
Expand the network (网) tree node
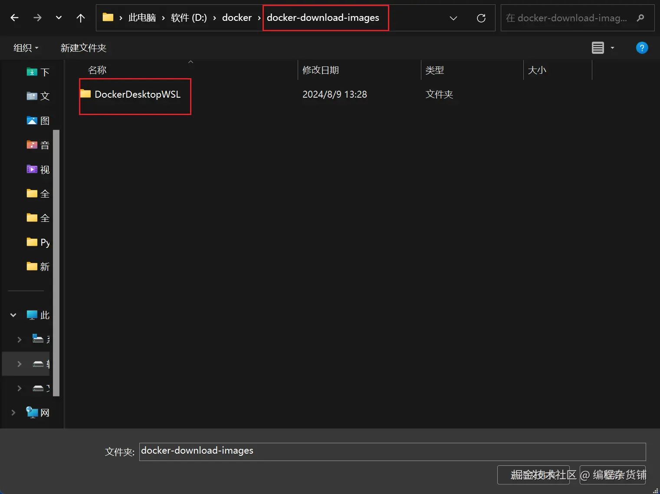tap(13, 412)
